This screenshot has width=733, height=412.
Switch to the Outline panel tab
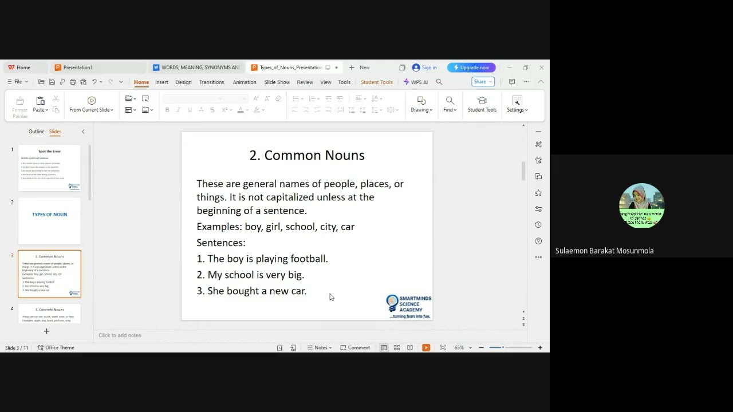(36, 132)
